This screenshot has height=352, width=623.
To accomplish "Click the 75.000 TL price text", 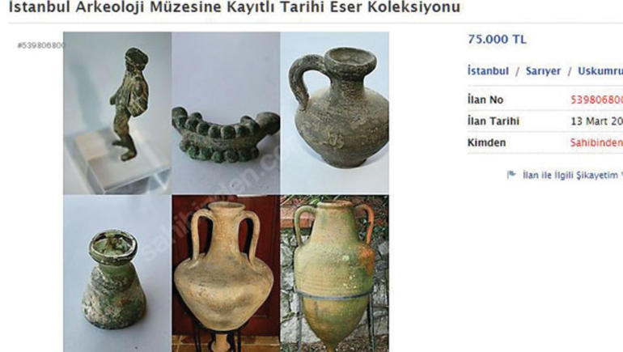I will (x=497, y=40).
